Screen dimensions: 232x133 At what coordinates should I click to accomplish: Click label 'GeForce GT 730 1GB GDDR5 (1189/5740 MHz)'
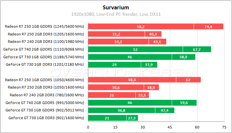point(43,57)
